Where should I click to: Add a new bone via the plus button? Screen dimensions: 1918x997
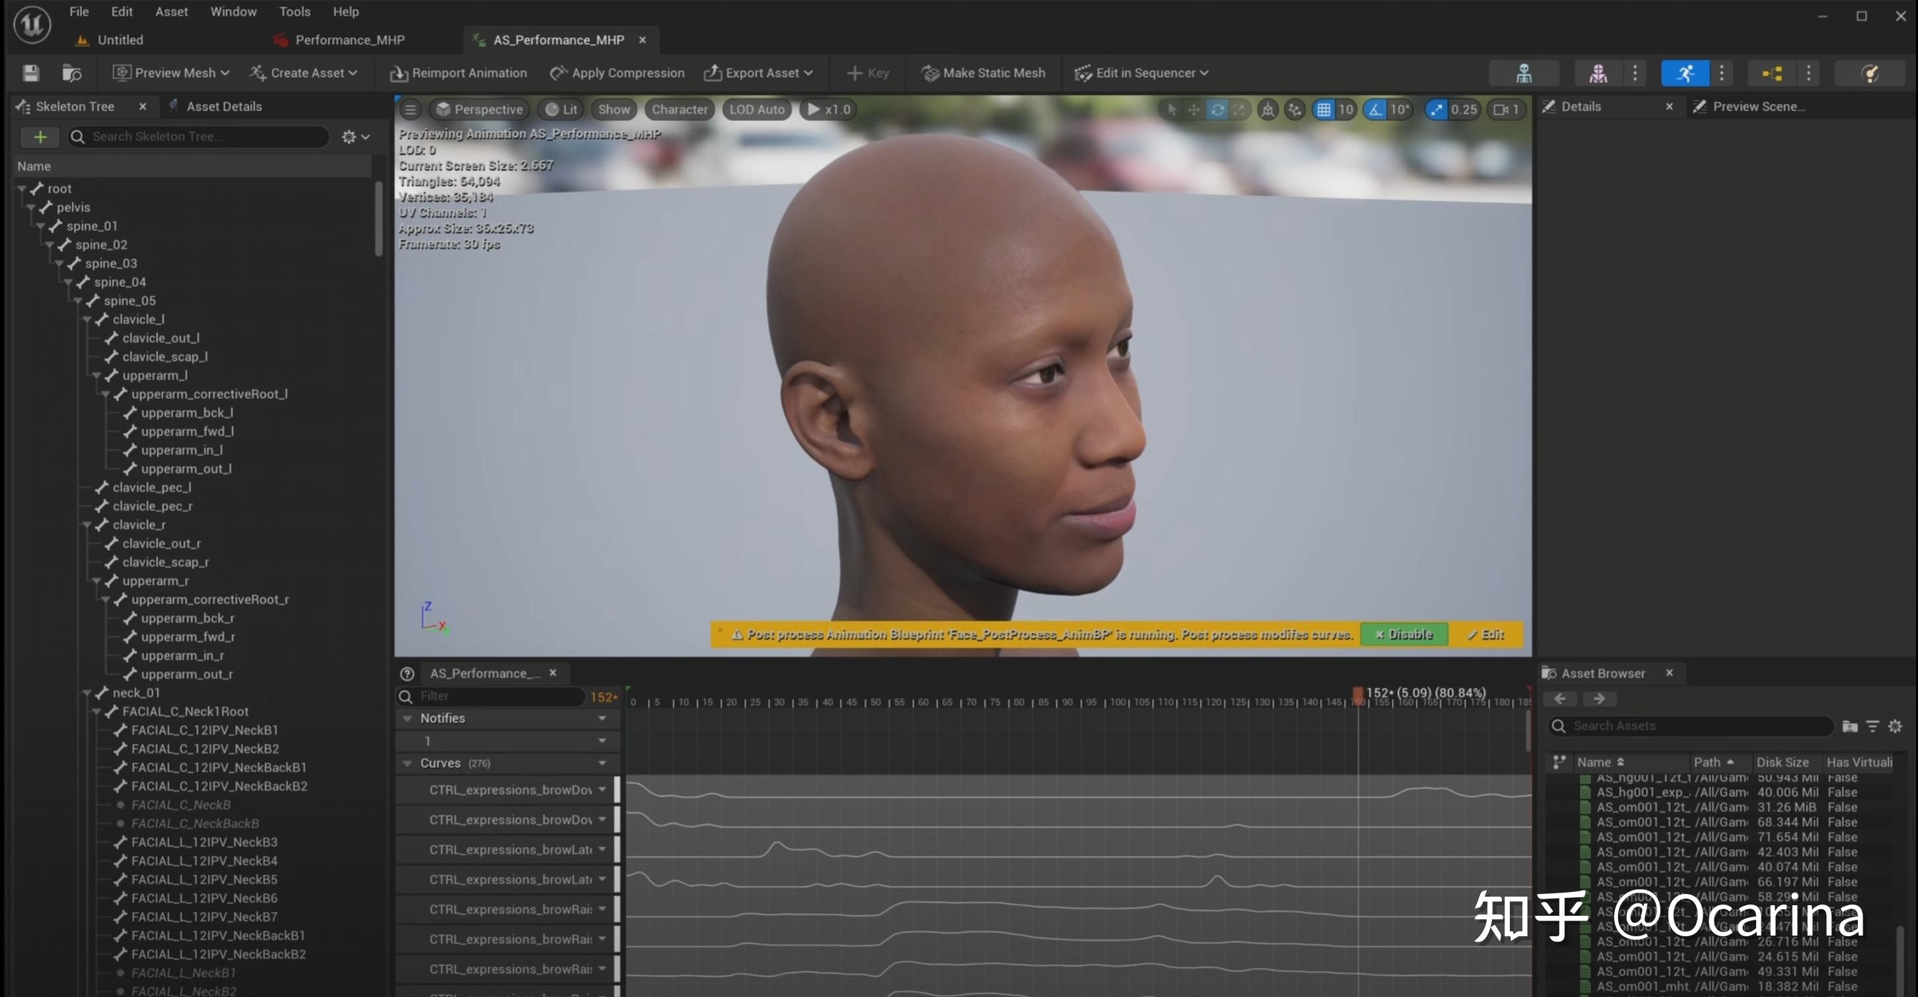[x=40, y=136]
